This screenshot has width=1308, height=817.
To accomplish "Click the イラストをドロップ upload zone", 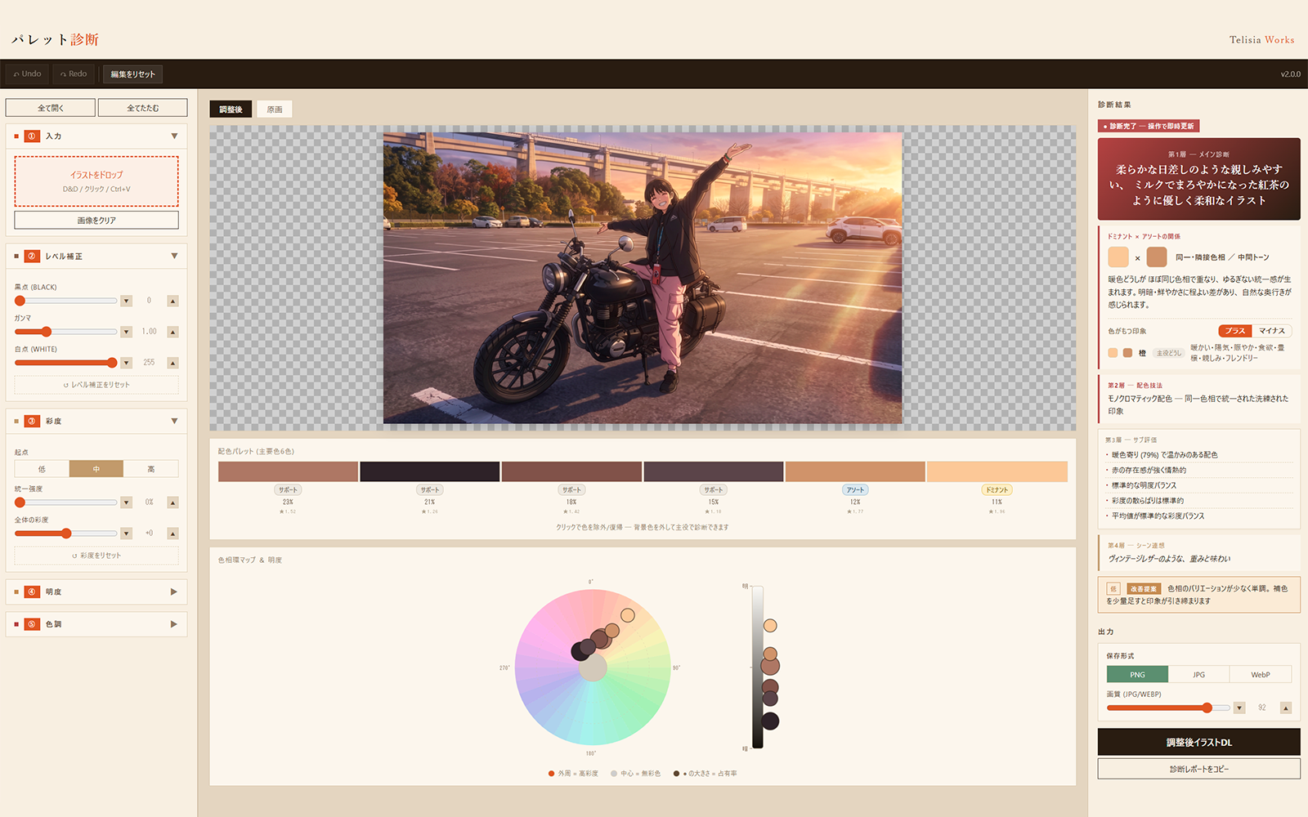I will point(96,181).
